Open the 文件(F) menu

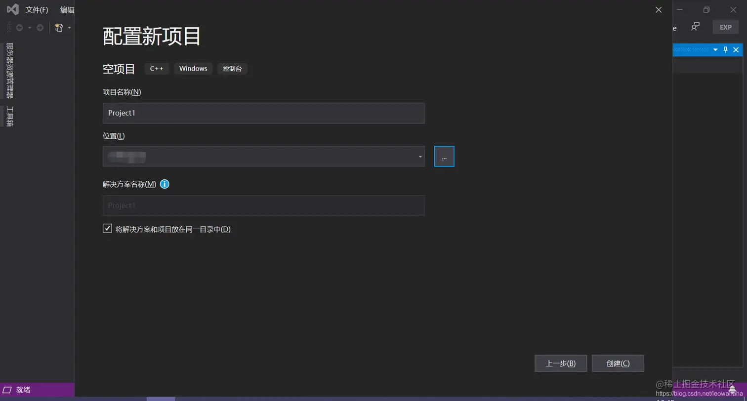[37, 10]
